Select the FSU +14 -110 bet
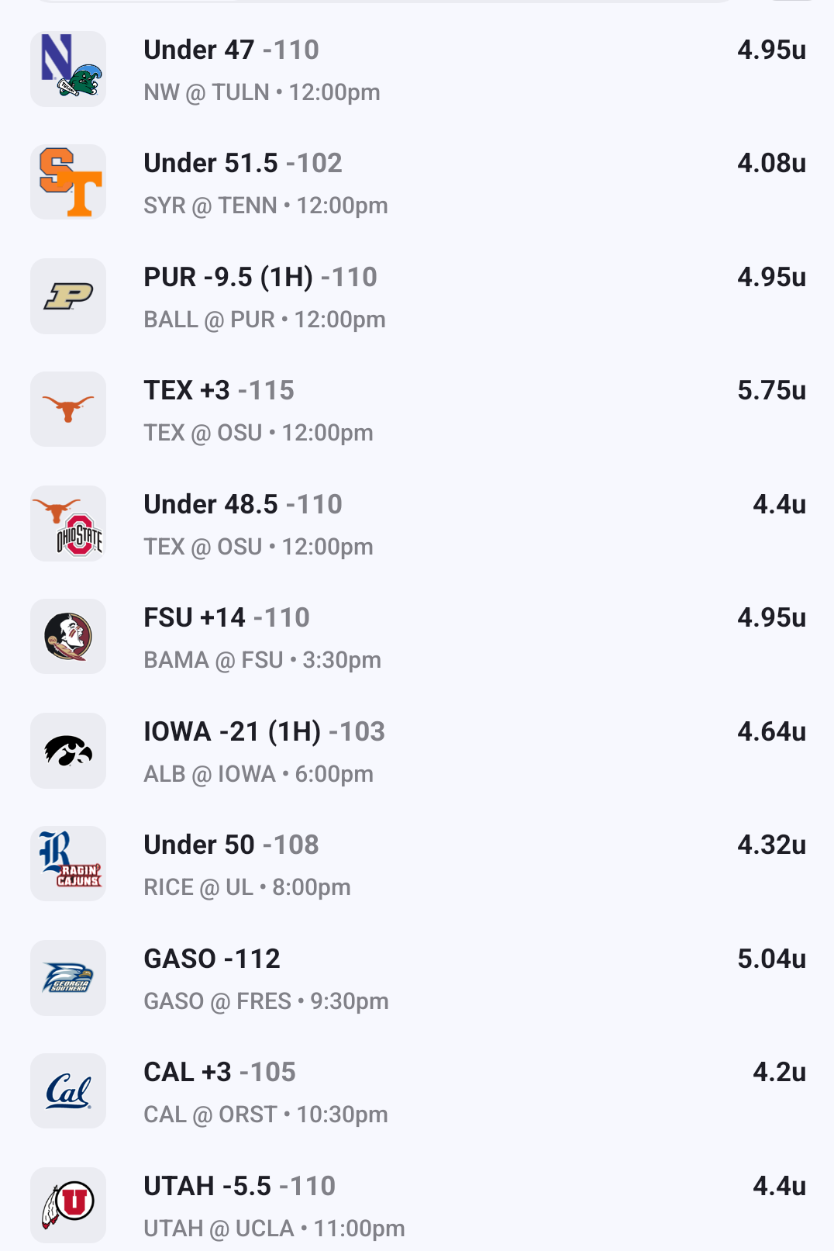This screenshot has height=1251, width=834. click(x=226, y=618)
